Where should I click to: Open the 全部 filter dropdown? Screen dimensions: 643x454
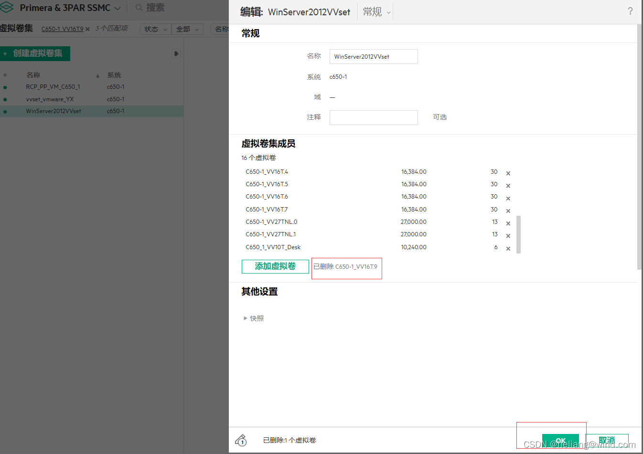[x=188, y=29]
